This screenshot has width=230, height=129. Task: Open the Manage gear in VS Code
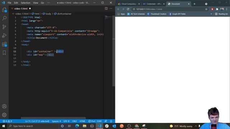tap(4, 115)
